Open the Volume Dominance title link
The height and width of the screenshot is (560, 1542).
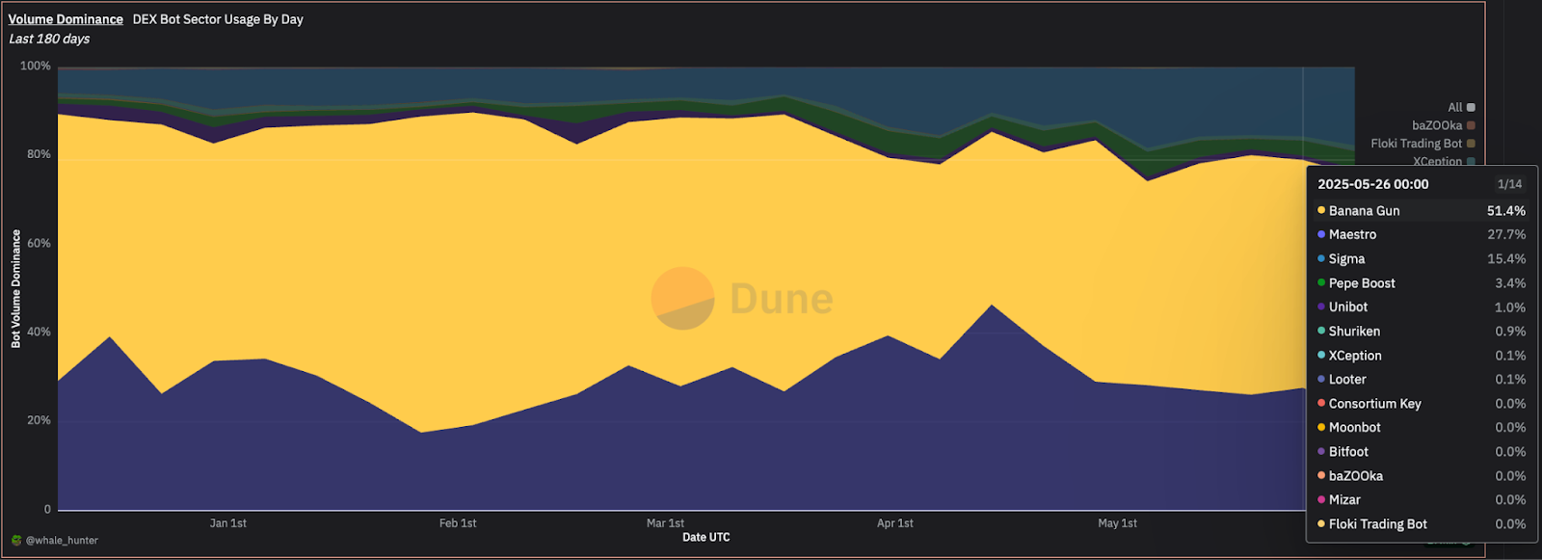point(66,19)
